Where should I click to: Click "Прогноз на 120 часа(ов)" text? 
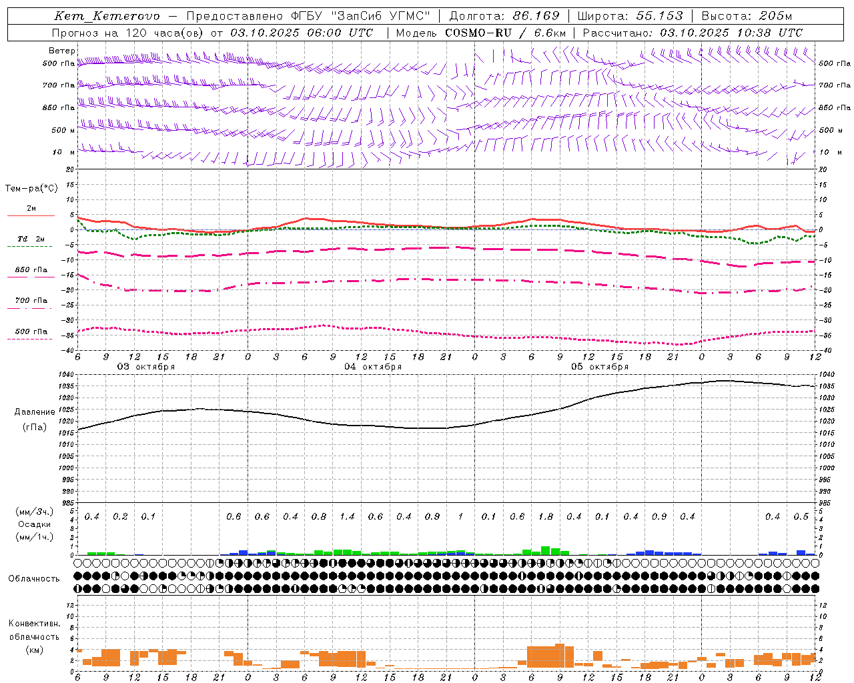coord(128,33)
